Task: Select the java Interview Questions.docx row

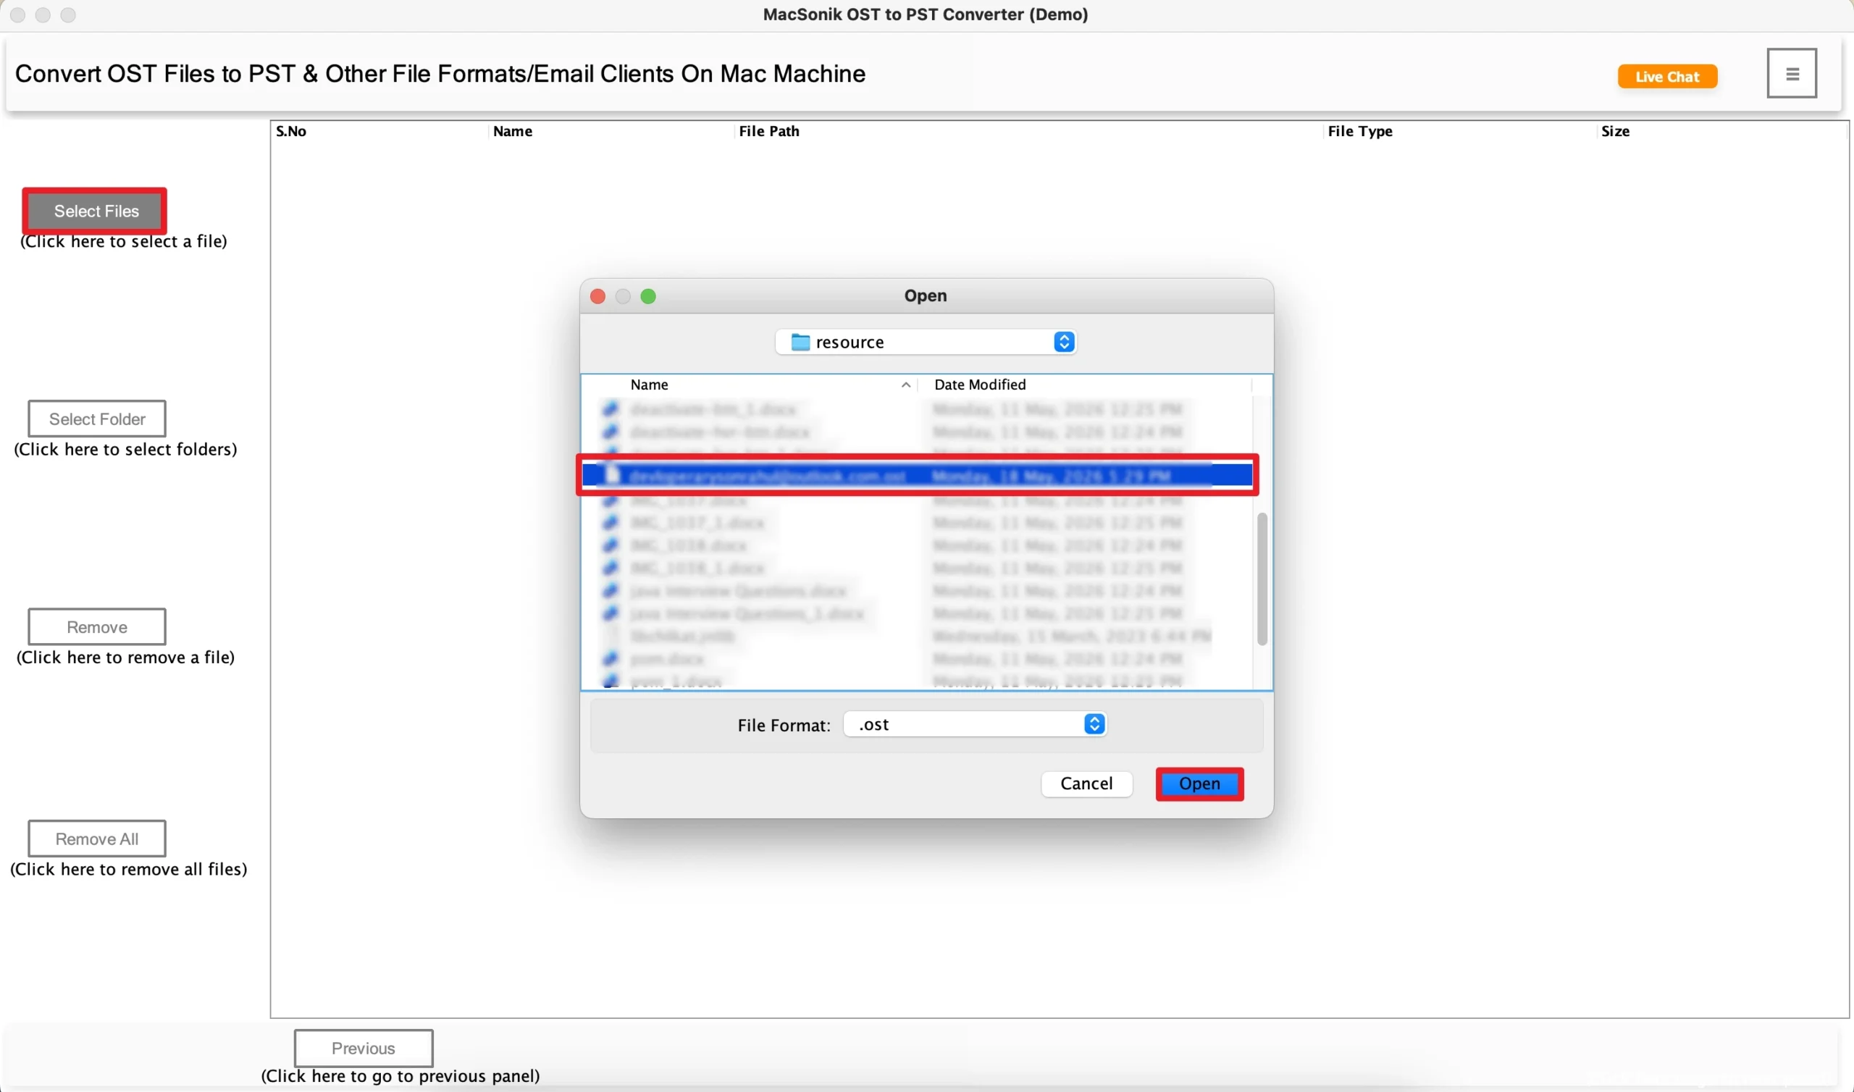Action: tap(917, 591)
